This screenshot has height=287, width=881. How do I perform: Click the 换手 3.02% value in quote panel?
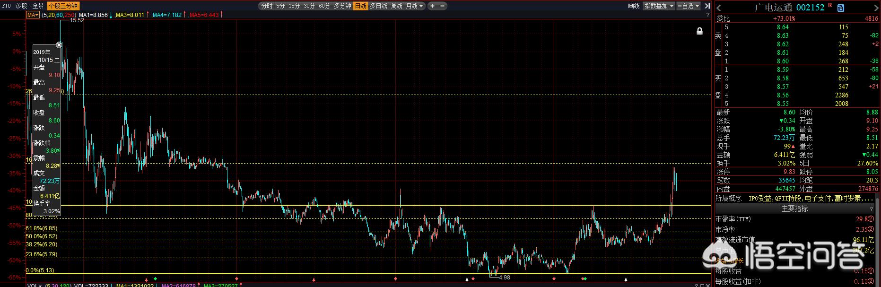pos(786,164)
